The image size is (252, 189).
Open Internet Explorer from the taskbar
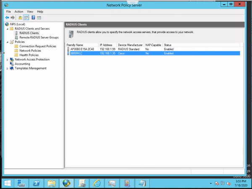pos(97,183)
